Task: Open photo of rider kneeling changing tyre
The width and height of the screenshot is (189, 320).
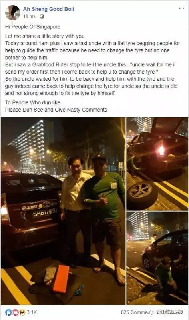Action: click(157, 258)
